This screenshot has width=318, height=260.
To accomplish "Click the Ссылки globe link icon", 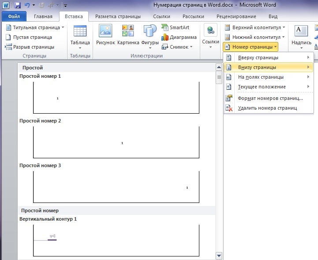I will (210, 31).
